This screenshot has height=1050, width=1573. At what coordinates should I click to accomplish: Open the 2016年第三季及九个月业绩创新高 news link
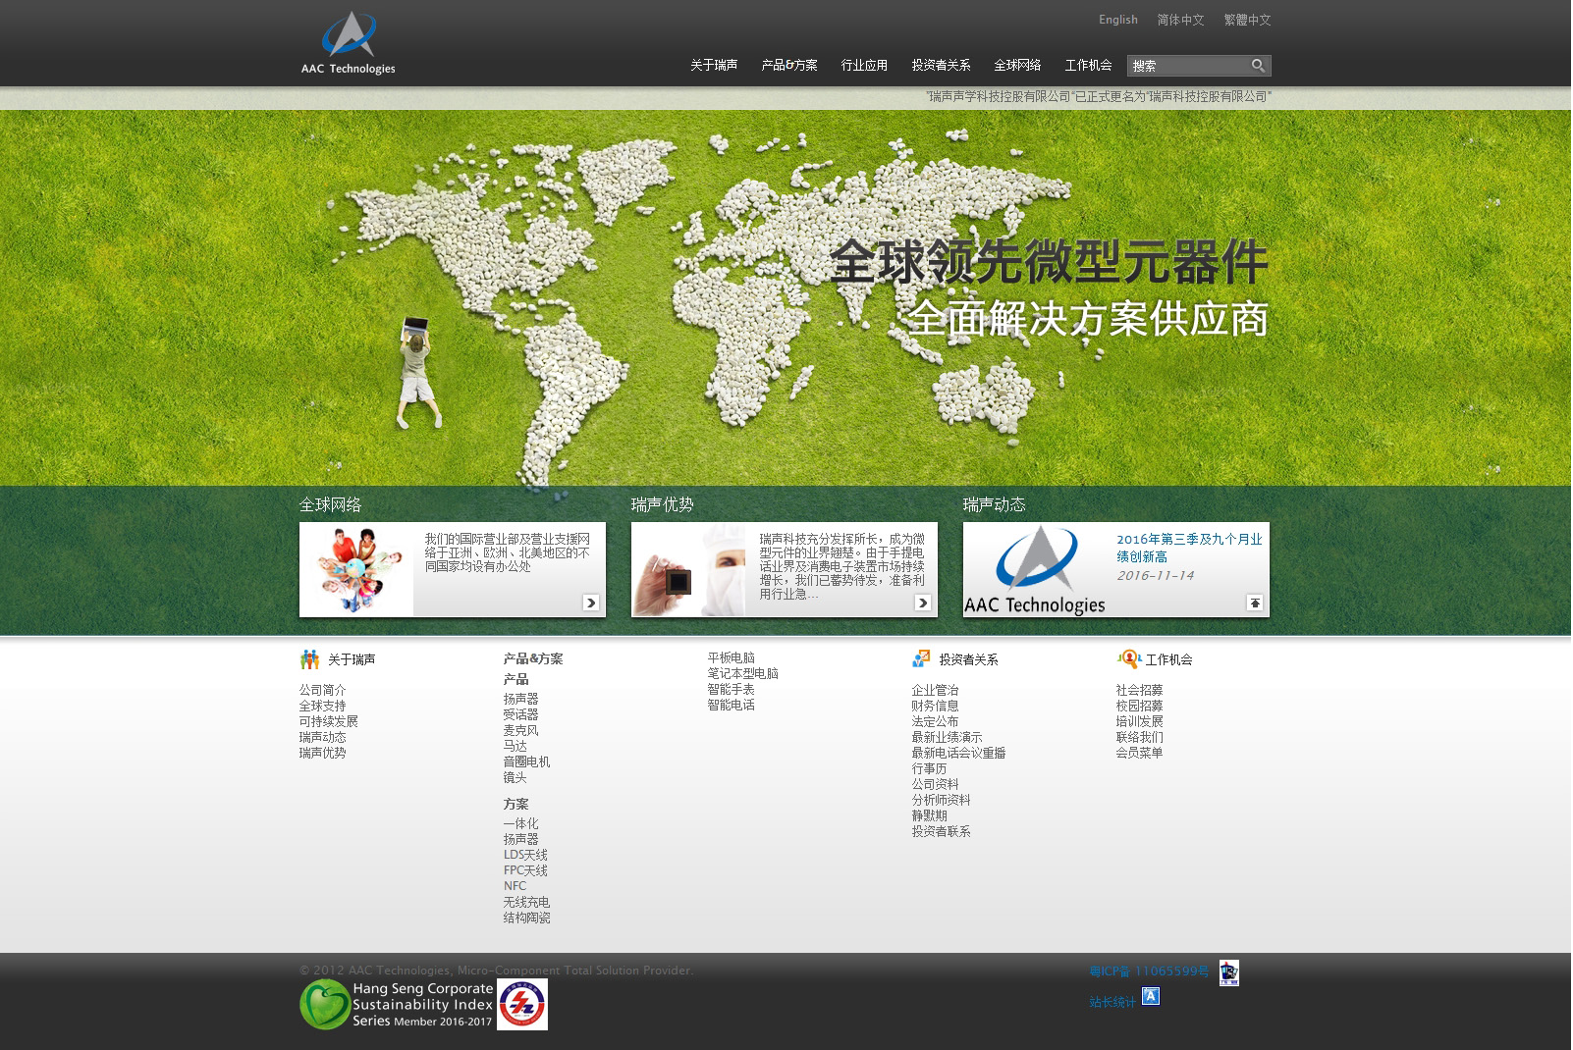(1188, 548)
